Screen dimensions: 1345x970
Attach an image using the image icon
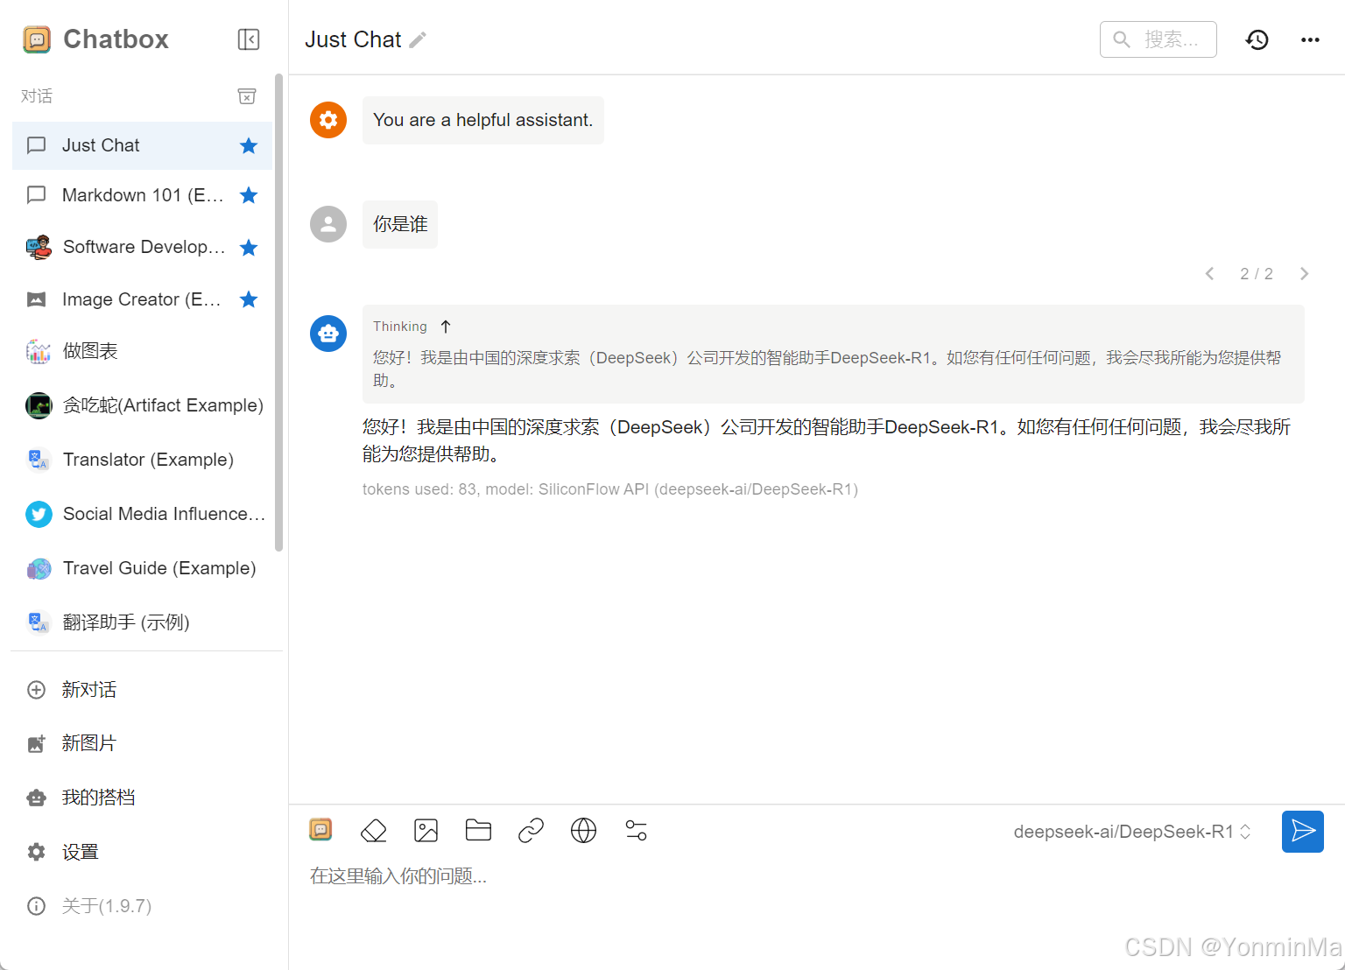coord(426,830)
